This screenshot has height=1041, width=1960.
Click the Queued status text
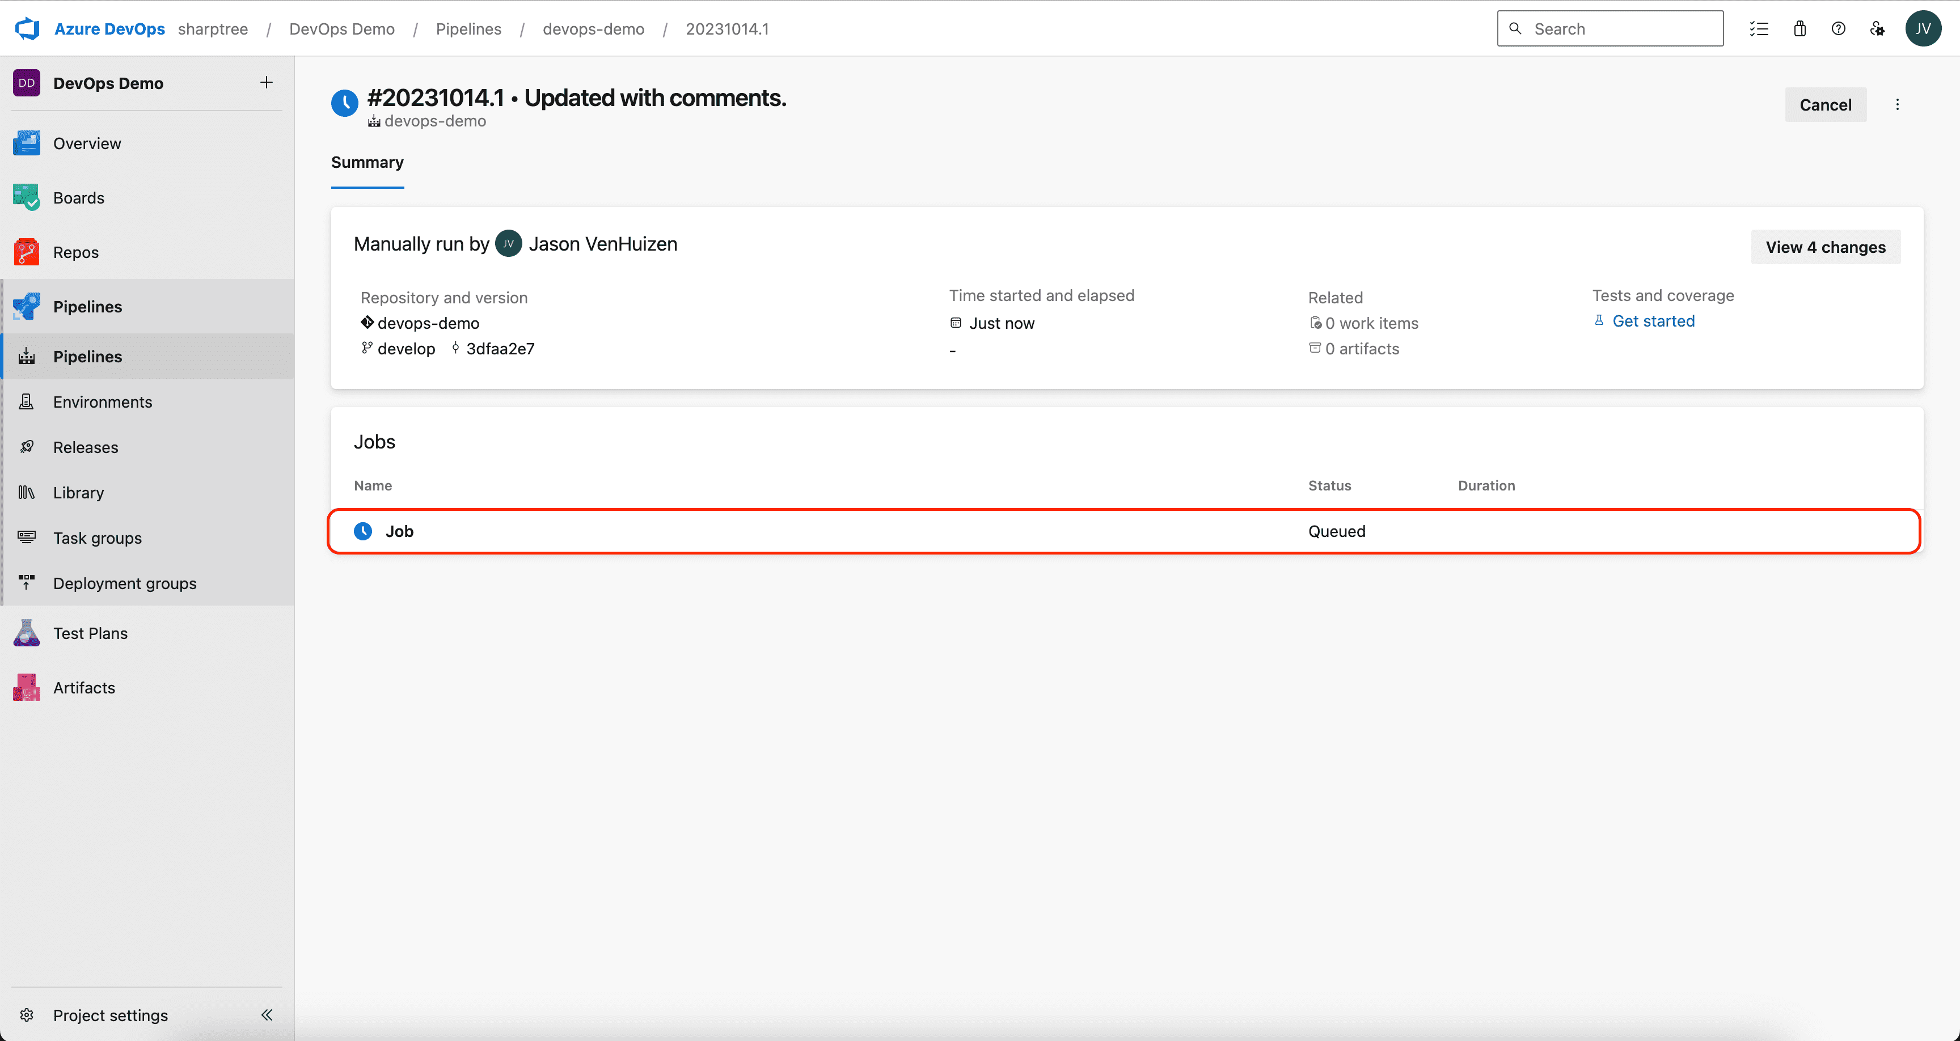(1337, 531)
